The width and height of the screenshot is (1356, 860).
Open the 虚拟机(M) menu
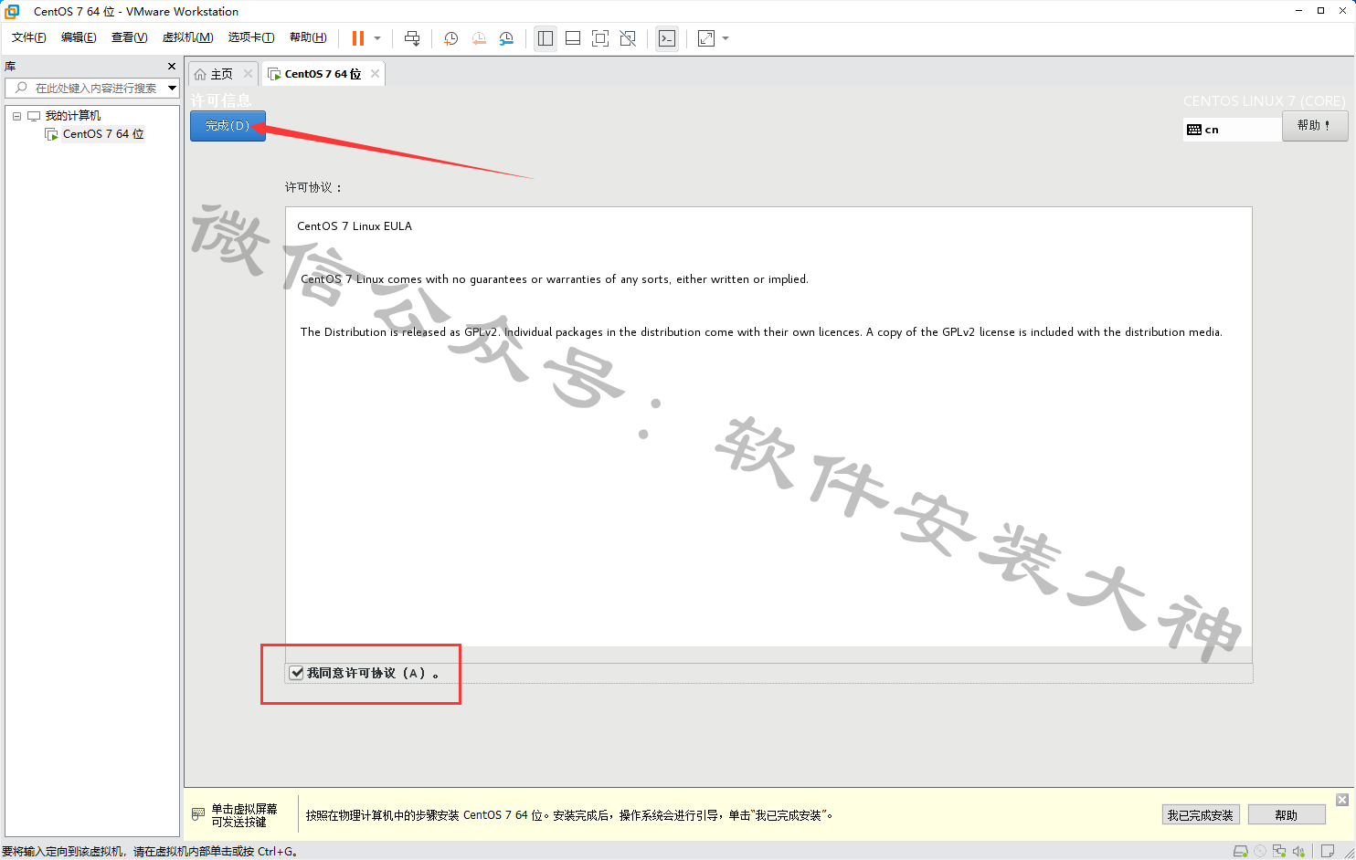(187, 37)
